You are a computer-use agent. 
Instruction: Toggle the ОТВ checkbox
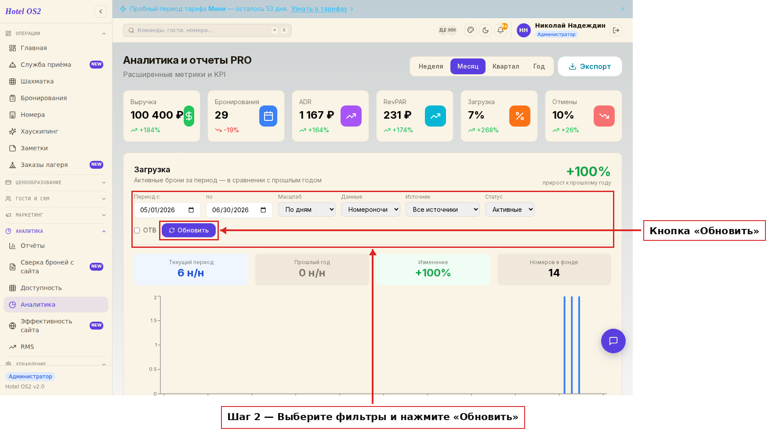point(137,230)
